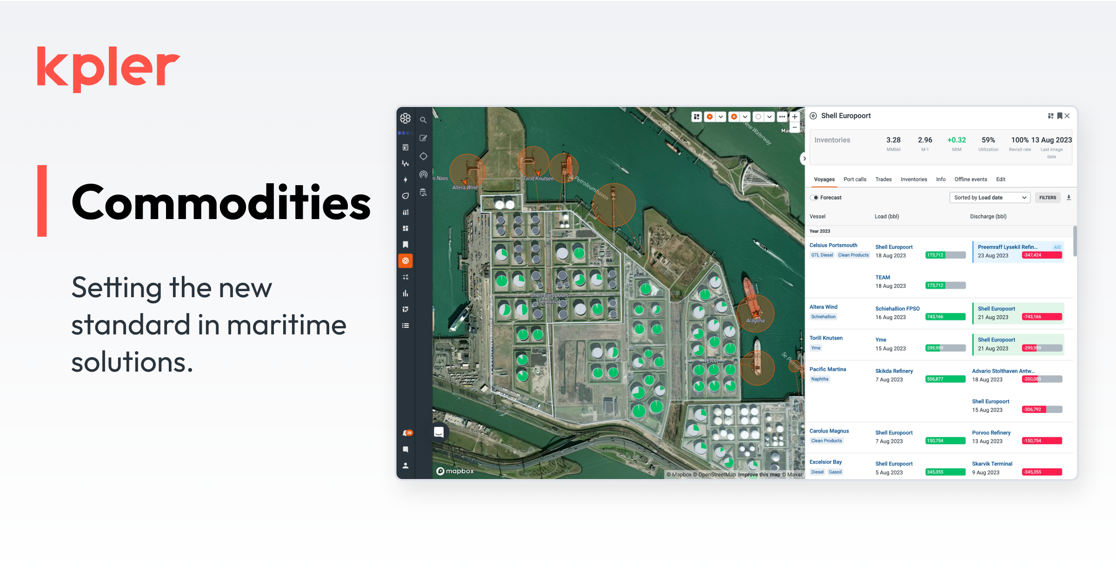This screenshot has width=1116, height=586.
Task: Toggle the Forecast switch
Action: pyautogui.click(x=815, y=197)
